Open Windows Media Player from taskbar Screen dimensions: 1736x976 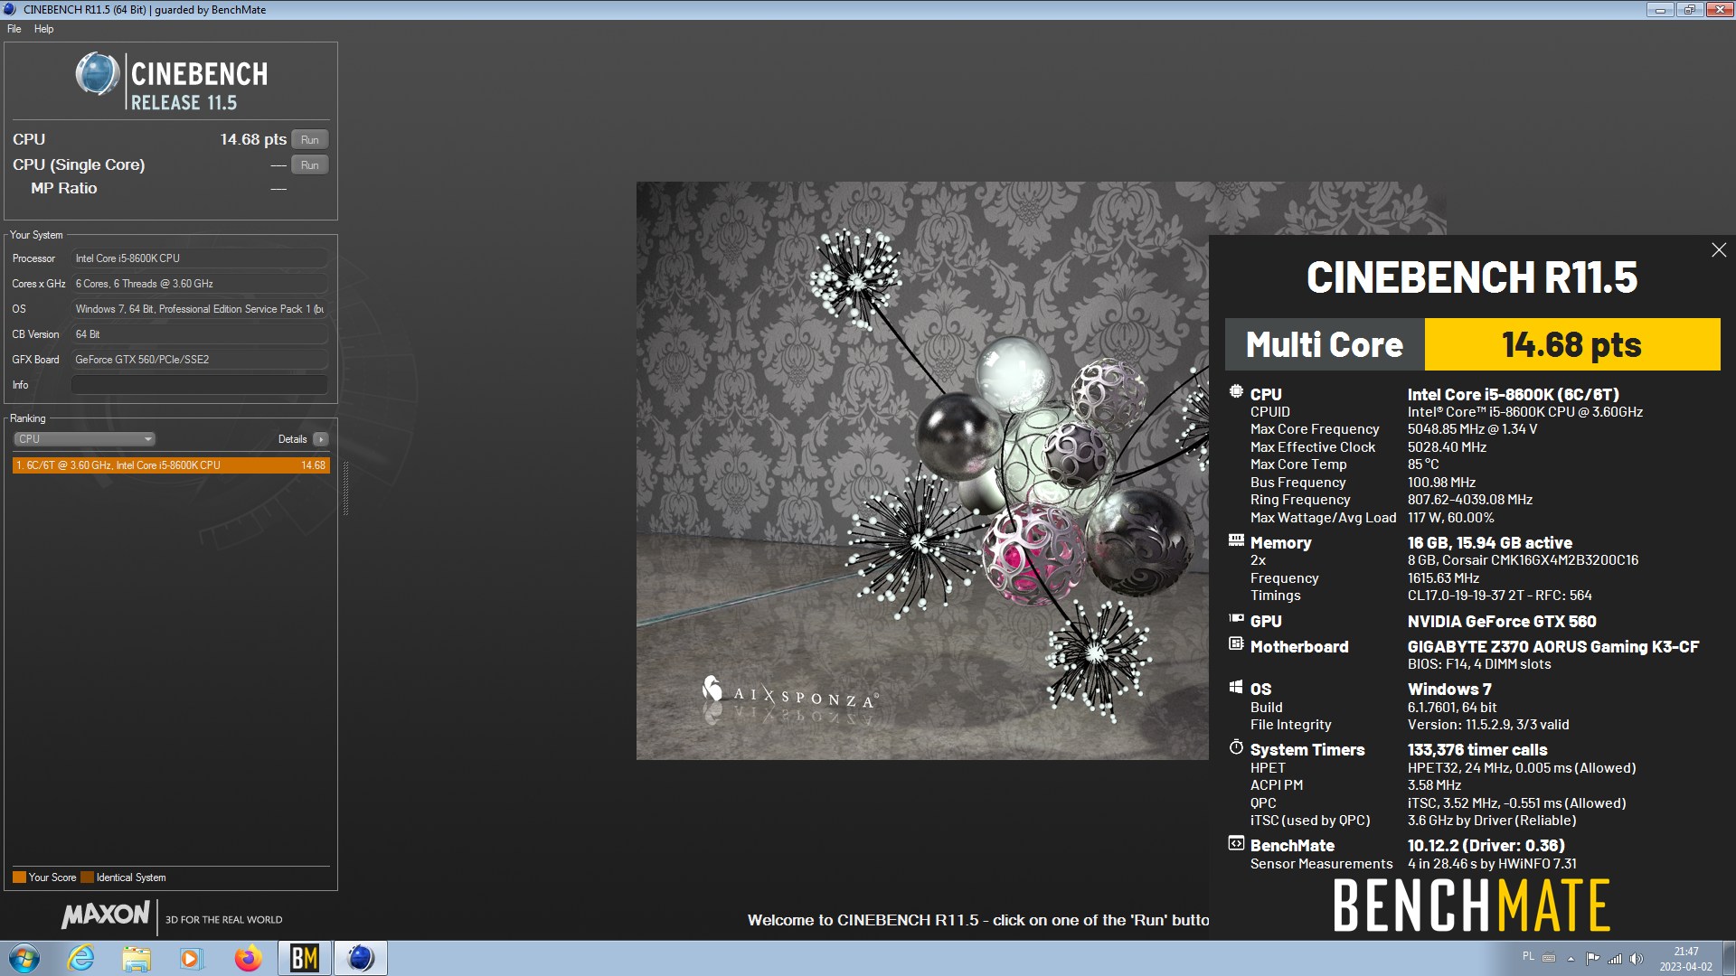192,958
